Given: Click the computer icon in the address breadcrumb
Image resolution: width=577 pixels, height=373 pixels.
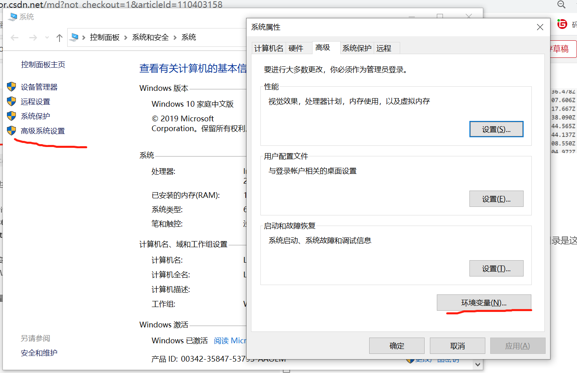Looking at the screenshot, I should tap(75, 37).
